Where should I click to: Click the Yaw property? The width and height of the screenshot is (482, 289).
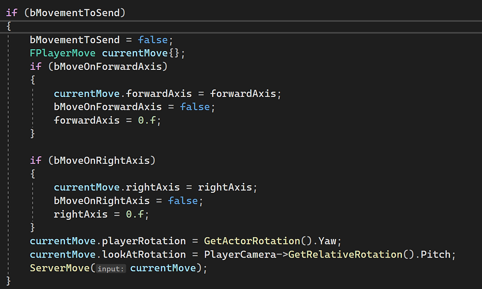pos(328,241)
